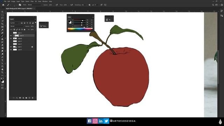
Task: Select the Quick Selection tool
Action: 2,21
